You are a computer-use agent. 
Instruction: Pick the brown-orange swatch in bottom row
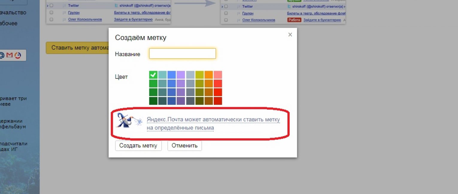point(209,101)
